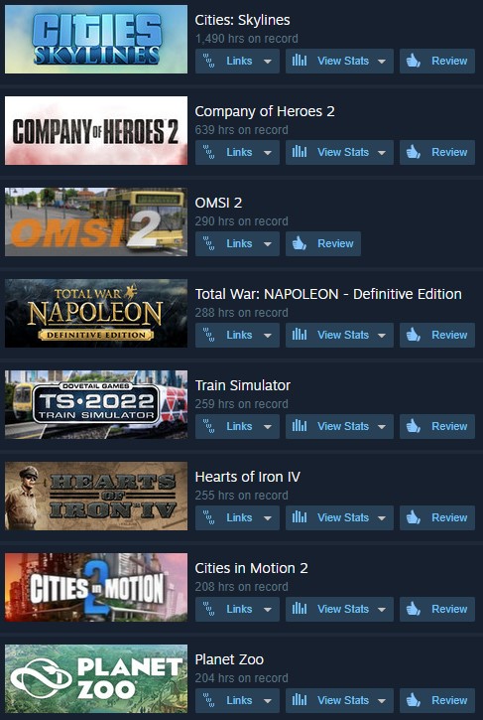Open the Company of Heroes 2 title link
This screenshot has width=483, height=720.
(x=265, y=111)
